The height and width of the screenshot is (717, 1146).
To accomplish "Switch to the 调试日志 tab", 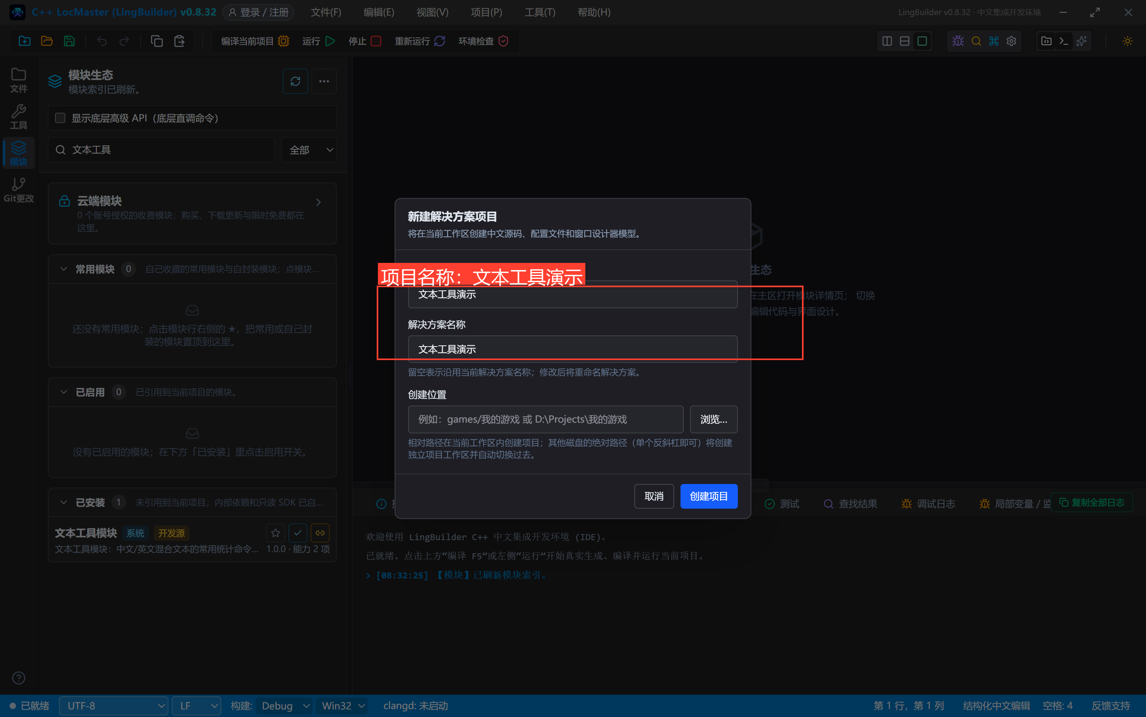I will pyautogui.click(x=929, y=503).
